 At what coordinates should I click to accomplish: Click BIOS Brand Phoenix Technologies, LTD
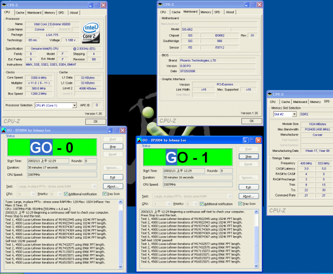pos(217,60)
